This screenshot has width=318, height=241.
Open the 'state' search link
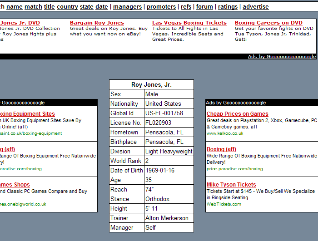click(x=87, y=7)
